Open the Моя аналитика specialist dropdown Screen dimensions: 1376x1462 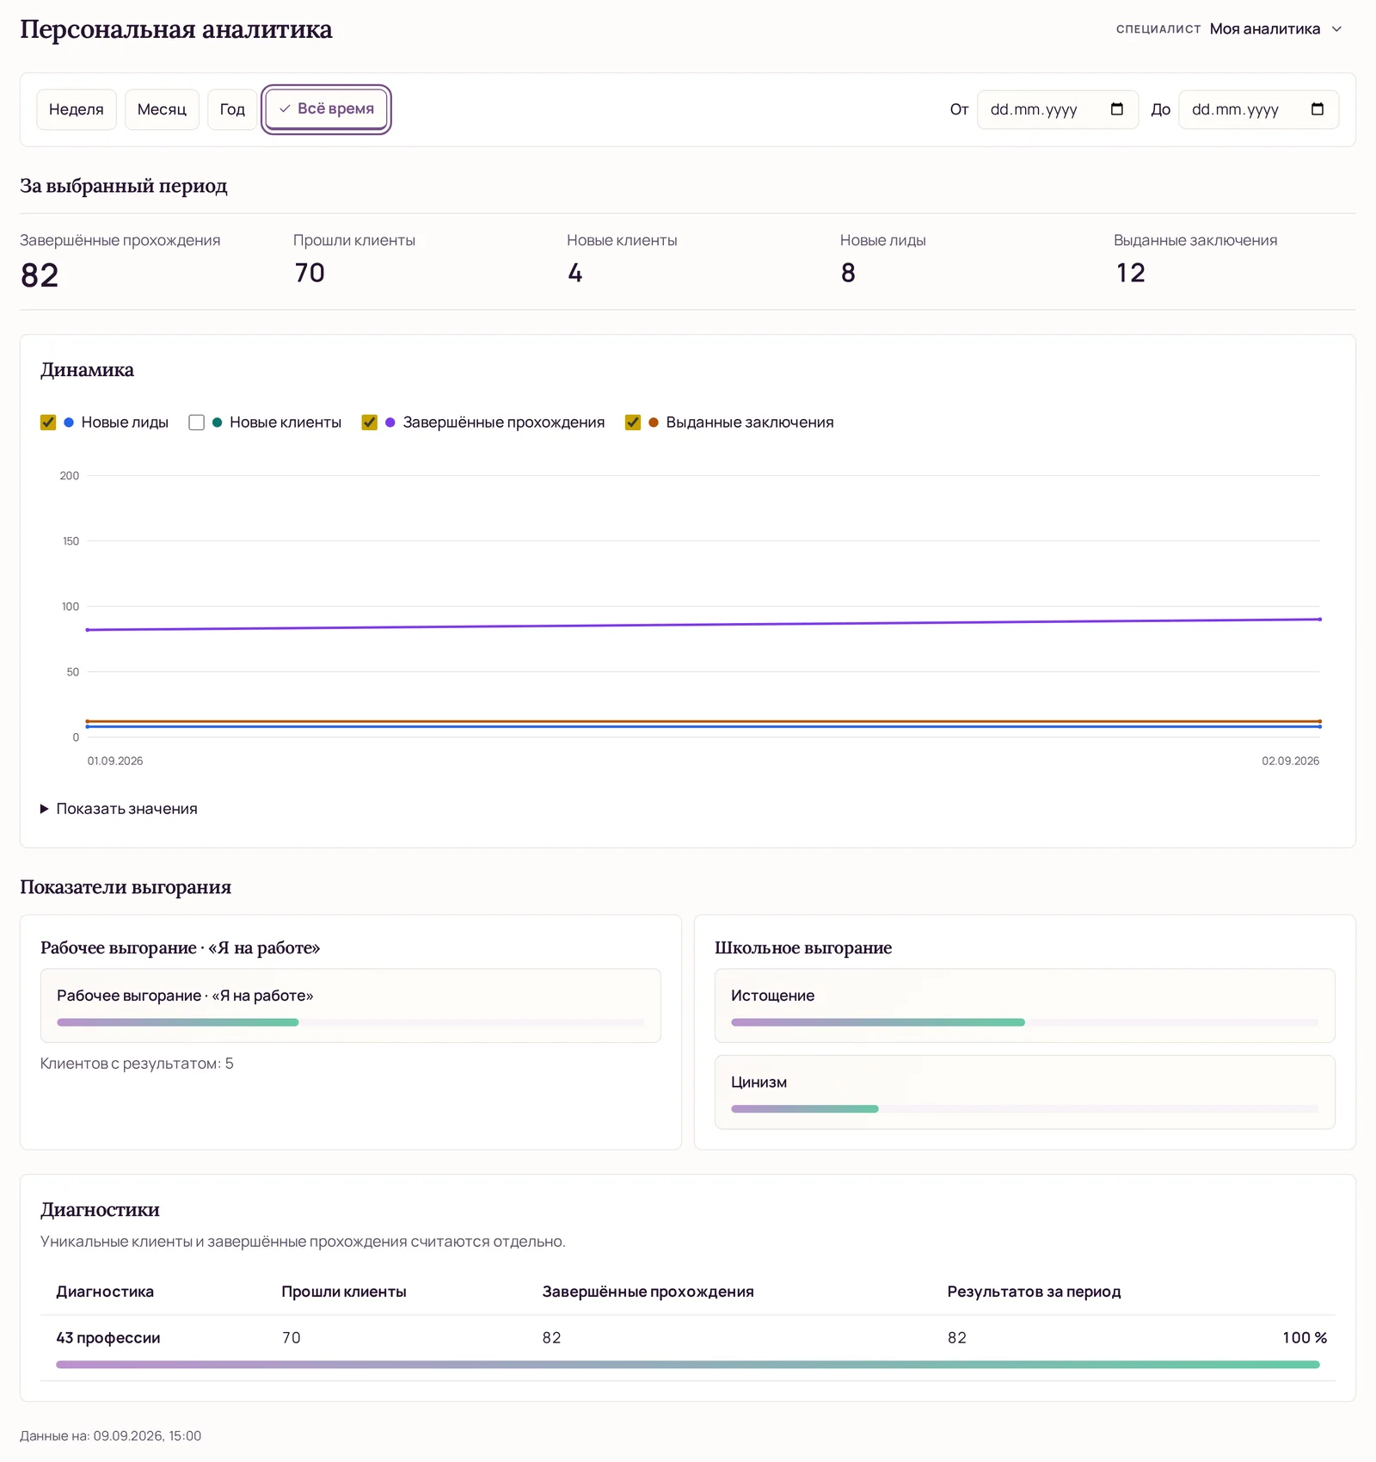(x=1276, y=29)
